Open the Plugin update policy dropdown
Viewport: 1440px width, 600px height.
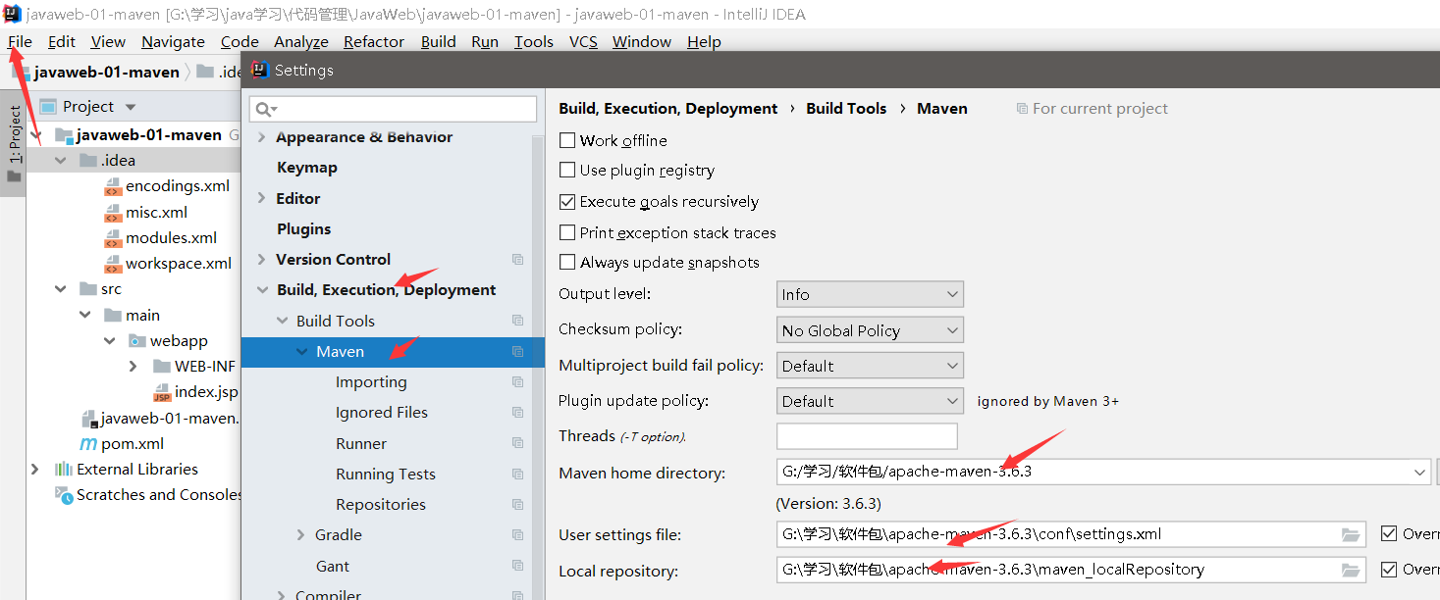point(870,401)
